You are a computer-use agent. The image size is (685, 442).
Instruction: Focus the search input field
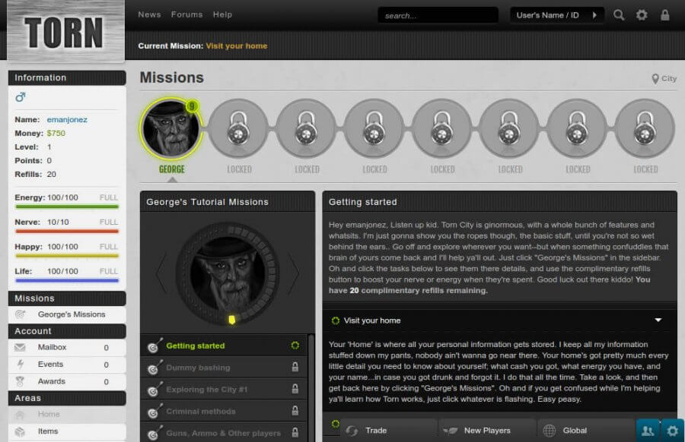[x=438, y=15]
